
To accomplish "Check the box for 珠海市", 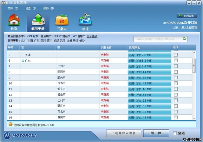I will coord(176,83).
